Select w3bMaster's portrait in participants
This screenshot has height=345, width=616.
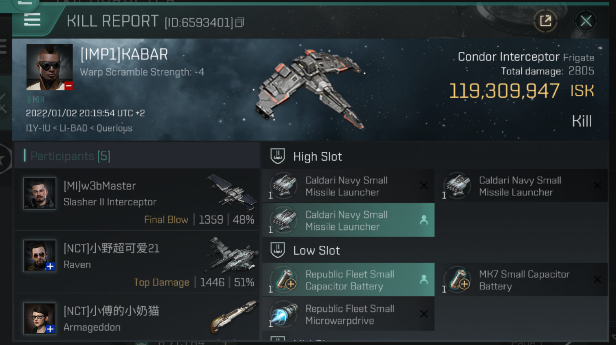point(40,193)
